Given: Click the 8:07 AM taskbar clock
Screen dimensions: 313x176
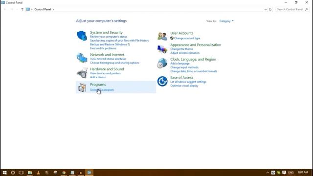Looking at the screenshot, I should point(303,172).
